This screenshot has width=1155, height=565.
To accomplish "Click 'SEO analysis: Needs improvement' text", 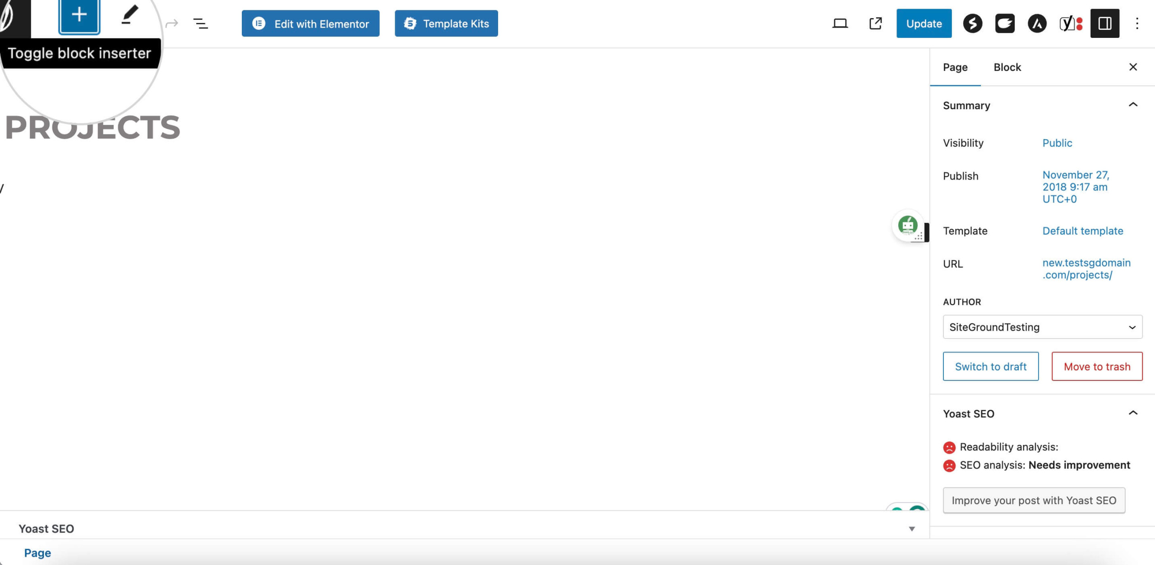I will click(x=1044, y=465).
